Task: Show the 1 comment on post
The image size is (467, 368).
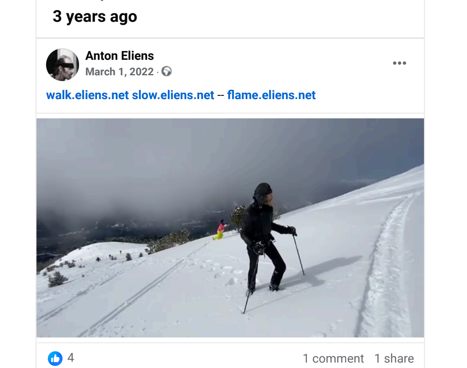Action: pos(333,358)
